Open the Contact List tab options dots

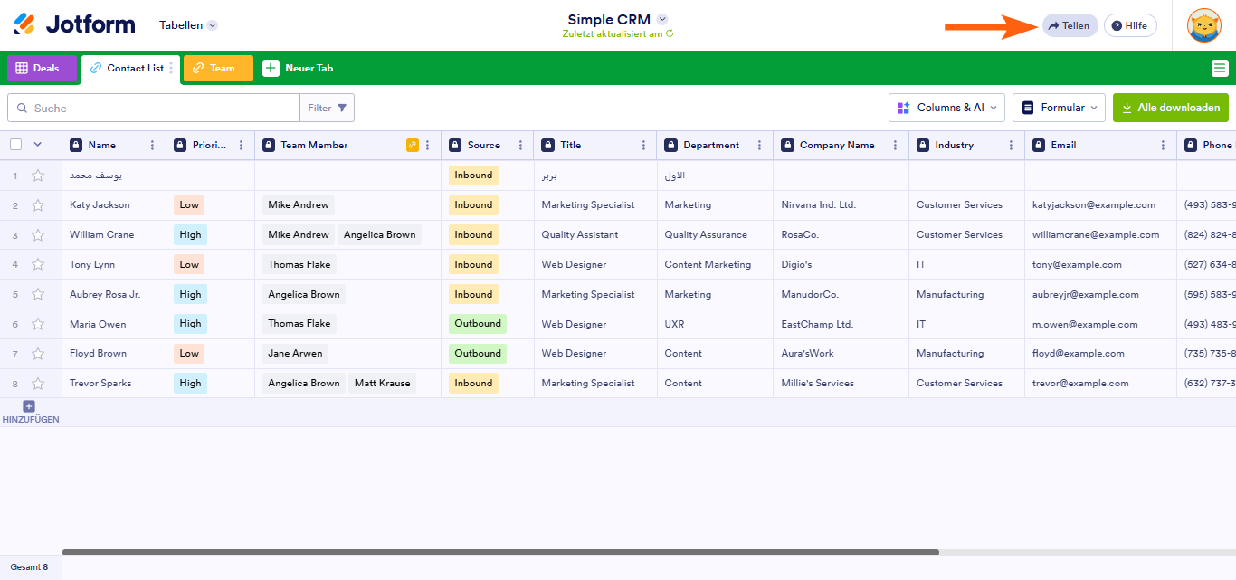171,68
